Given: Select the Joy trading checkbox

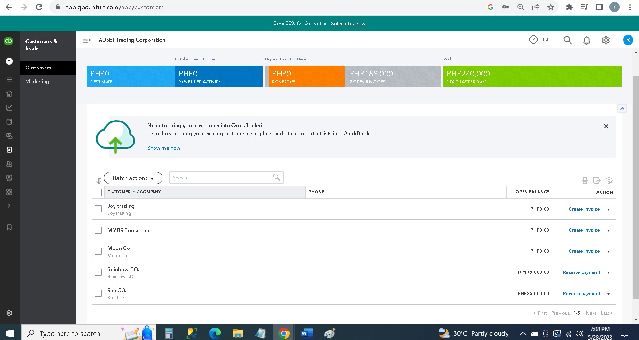Looking at the screenshot, I should pos(98,209).
